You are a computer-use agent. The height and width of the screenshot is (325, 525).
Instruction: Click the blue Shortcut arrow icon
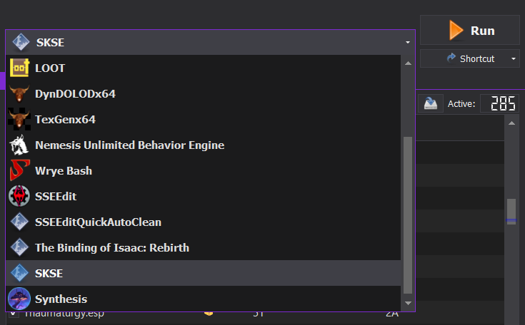[x=451, y=58]
